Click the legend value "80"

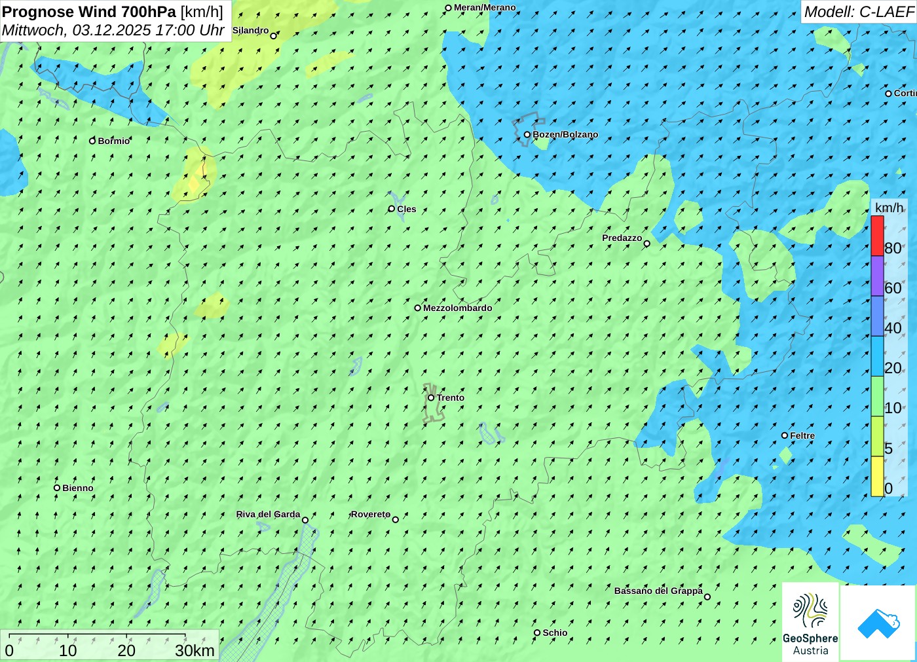point(893,248)
